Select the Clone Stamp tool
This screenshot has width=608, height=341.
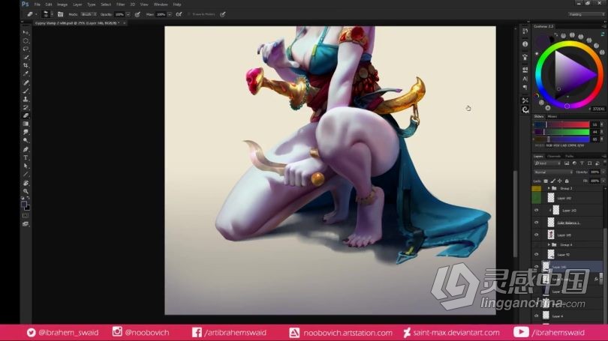(26, 99)
